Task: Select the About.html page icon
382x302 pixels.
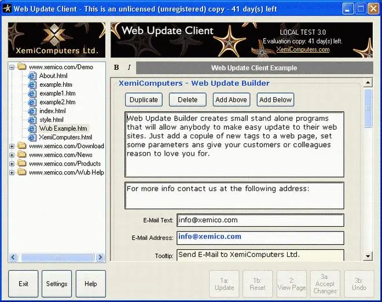Action: (x=32, y=76)
